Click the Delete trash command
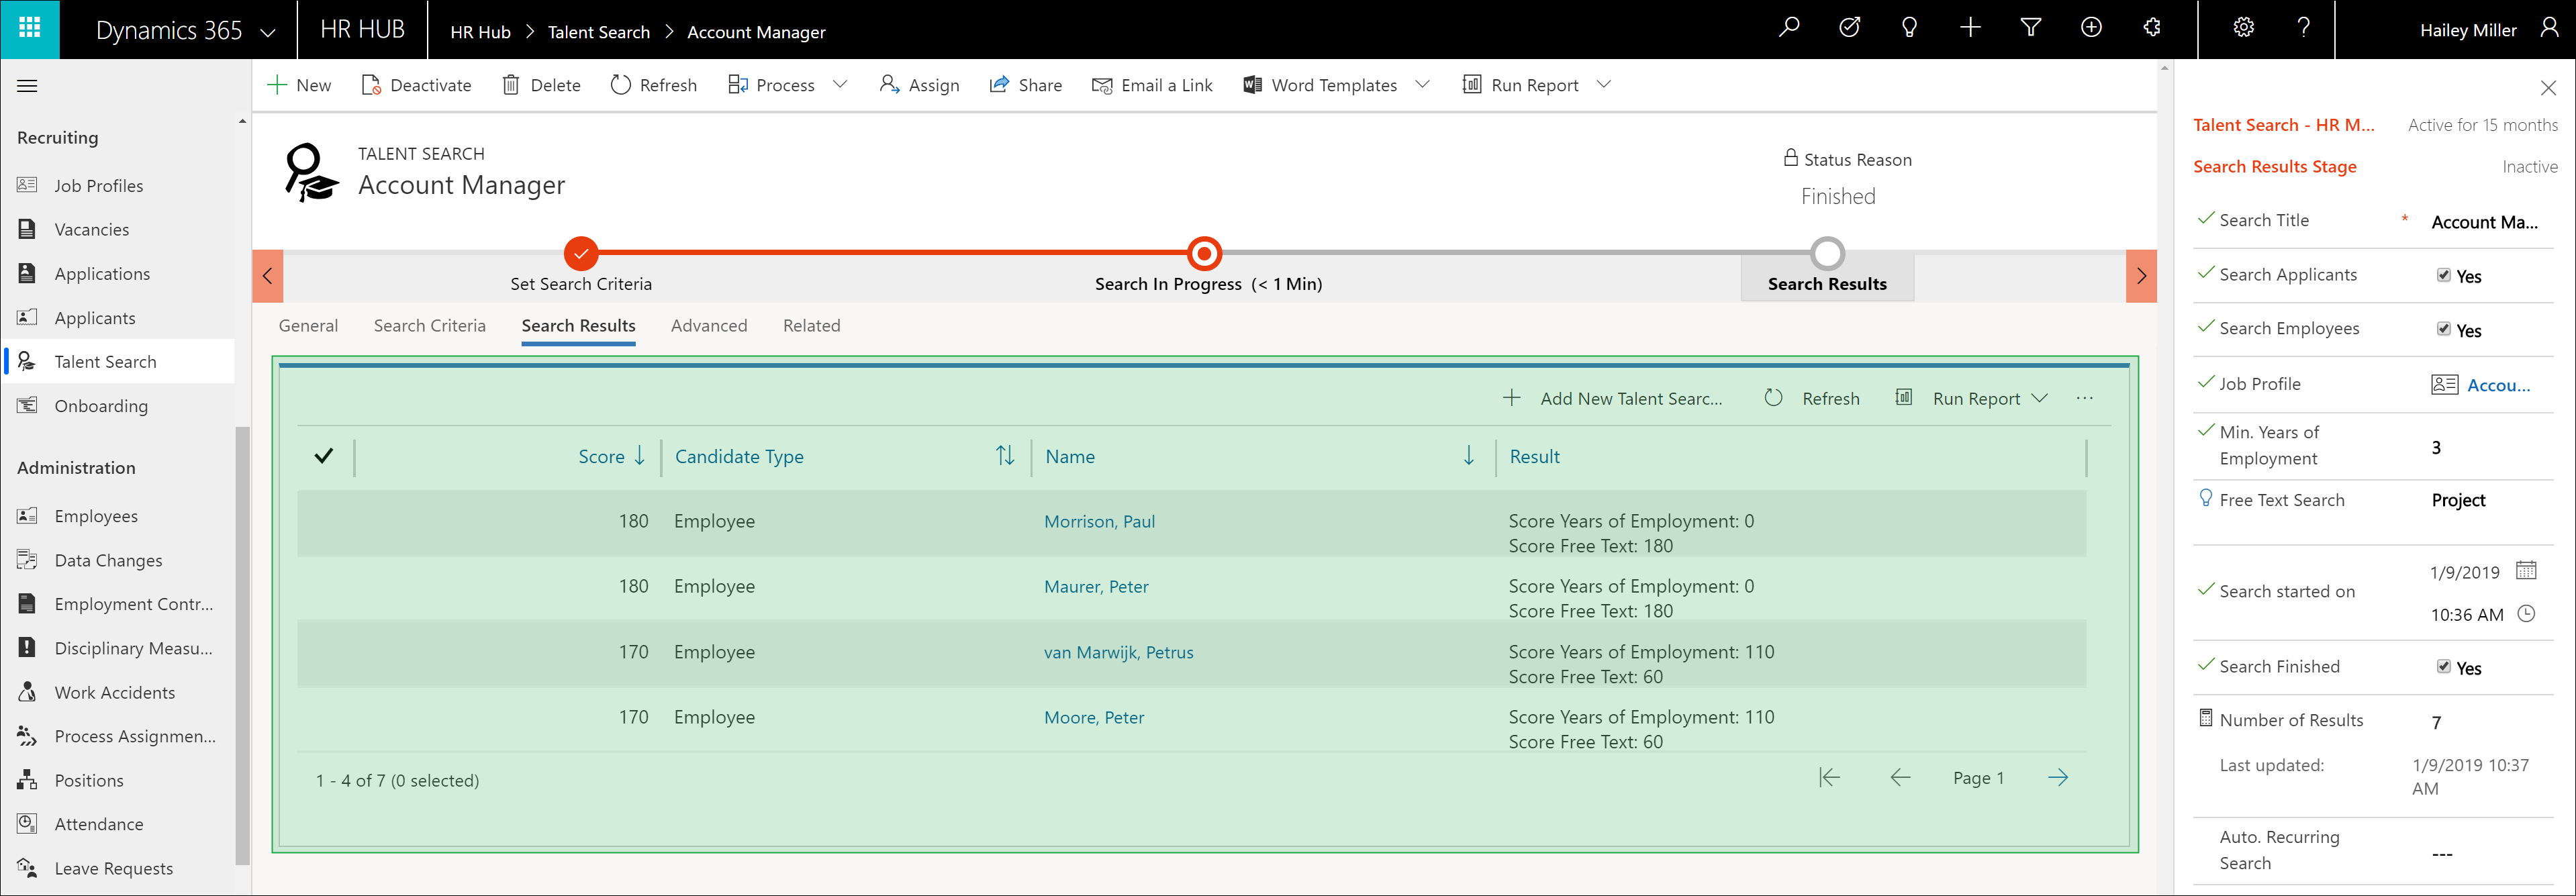The image size is (2576, 896). pyautogui.click(x=541, y=85)
